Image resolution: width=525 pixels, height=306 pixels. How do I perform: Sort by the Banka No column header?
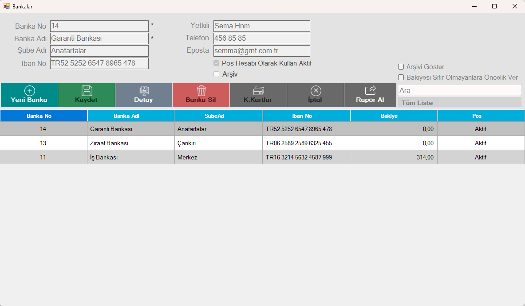(x=43, y=116)
